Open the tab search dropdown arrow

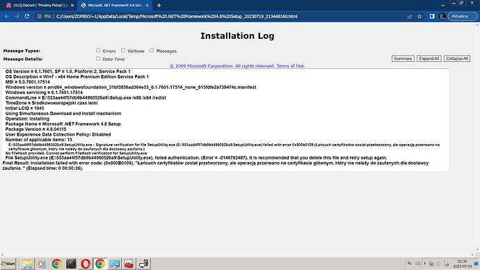(442, 6)
